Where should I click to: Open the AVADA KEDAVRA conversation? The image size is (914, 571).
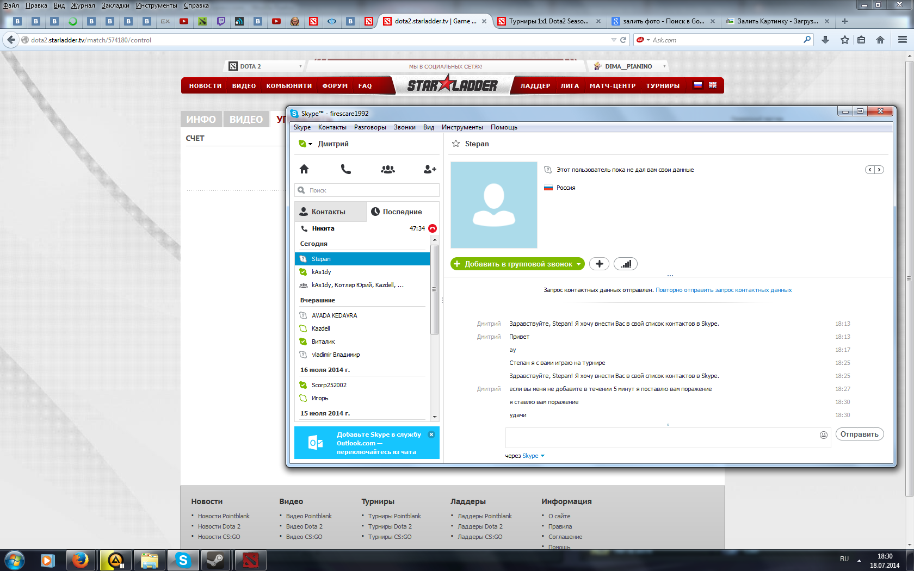362,315
